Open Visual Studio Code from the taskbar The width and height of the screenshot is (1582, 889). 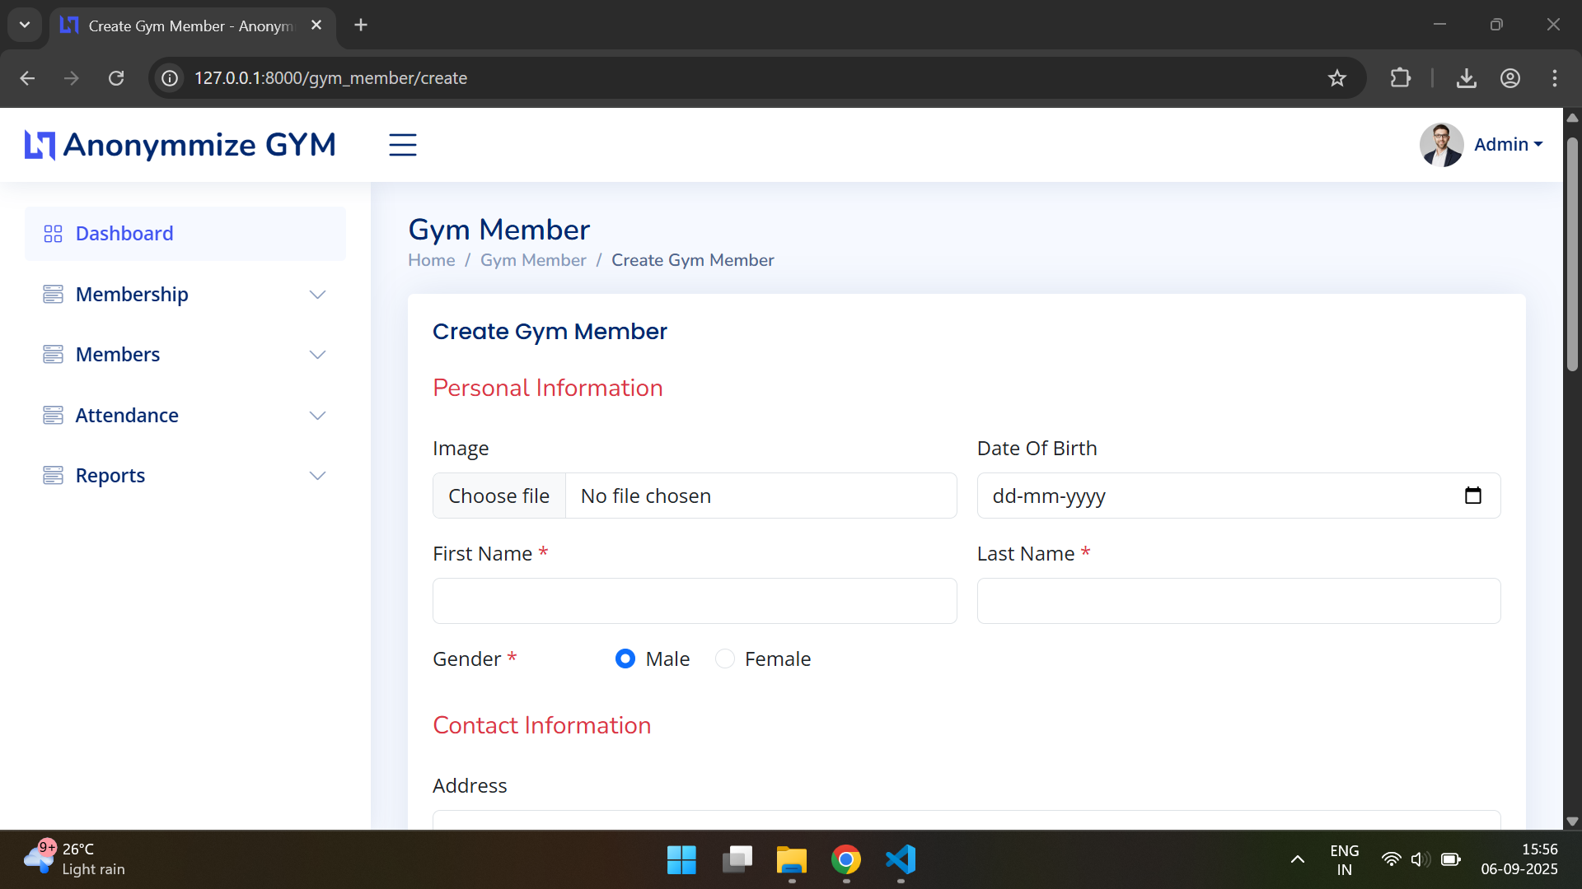[901, 860]
